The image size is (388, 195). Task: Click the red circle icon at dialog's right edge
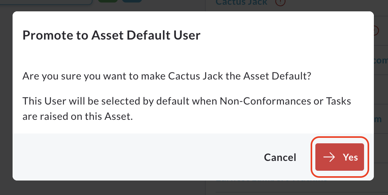[x=376, y=31]
